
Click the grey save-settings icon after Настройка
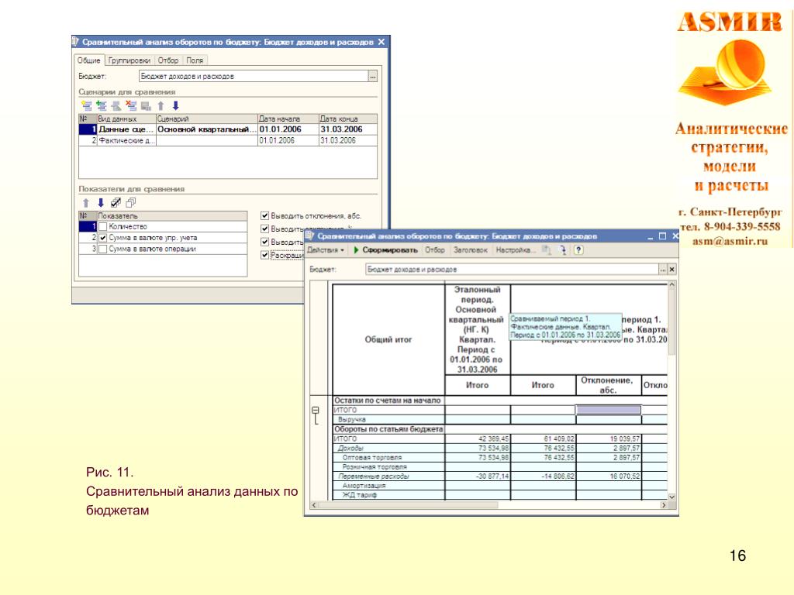click(x=547, y=250)
